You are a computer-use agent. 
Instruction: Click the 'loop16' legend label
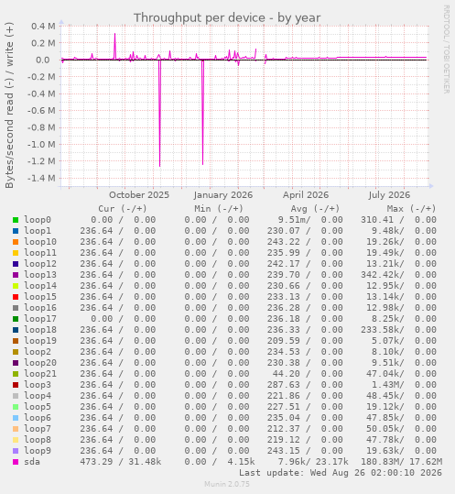40,308
